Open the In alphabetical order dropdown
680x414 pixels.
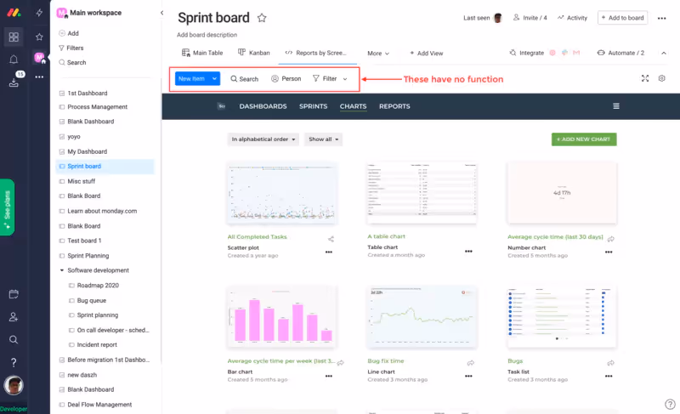(263, 139)
